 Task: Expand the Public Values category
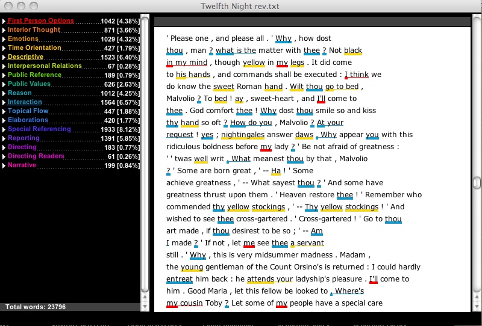coord(4,84)
